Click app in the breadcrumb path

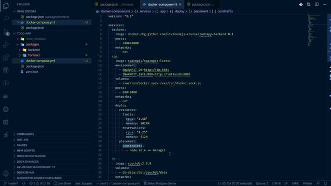click(163, 11)
